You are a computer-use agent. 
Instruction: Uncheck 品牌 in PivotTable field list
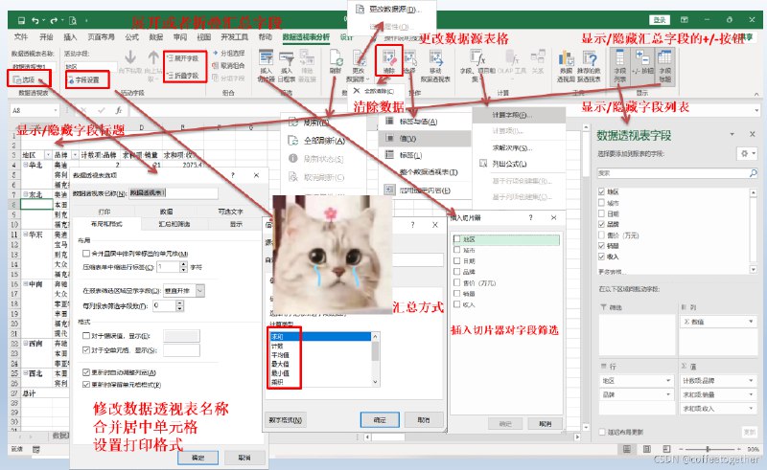pos(602,224)
